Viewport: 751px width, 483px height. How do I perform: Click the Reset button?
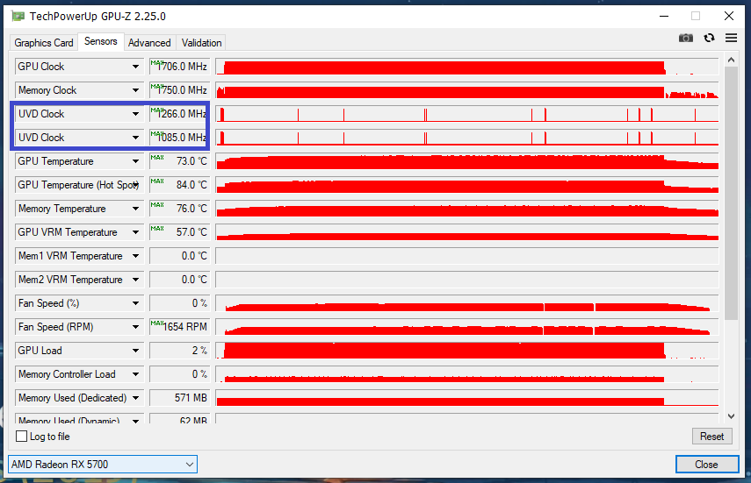point(711,437)
